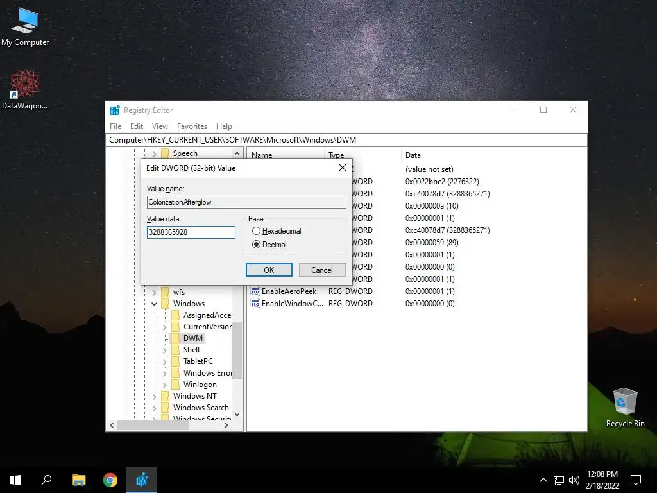The image size is (657, 493).
Task: Click the Speech folder icon
Action: point(165,153)
